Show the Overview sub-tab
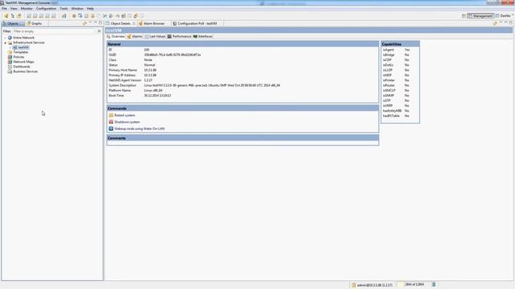The width and height of the screenshot is (515, 289). (116, 36)
